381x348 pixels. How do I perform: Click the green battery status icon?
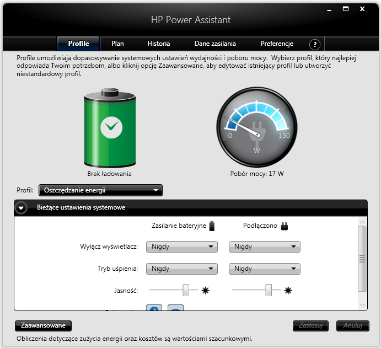pos(110,128)
